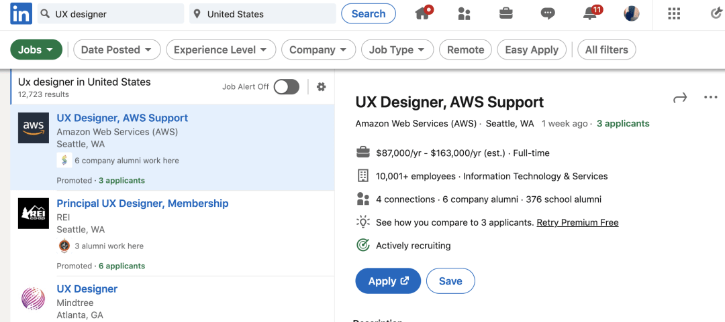725x322 pixels.
Task: Click the REI co-op logo
Action: click(x=34, y=213)
